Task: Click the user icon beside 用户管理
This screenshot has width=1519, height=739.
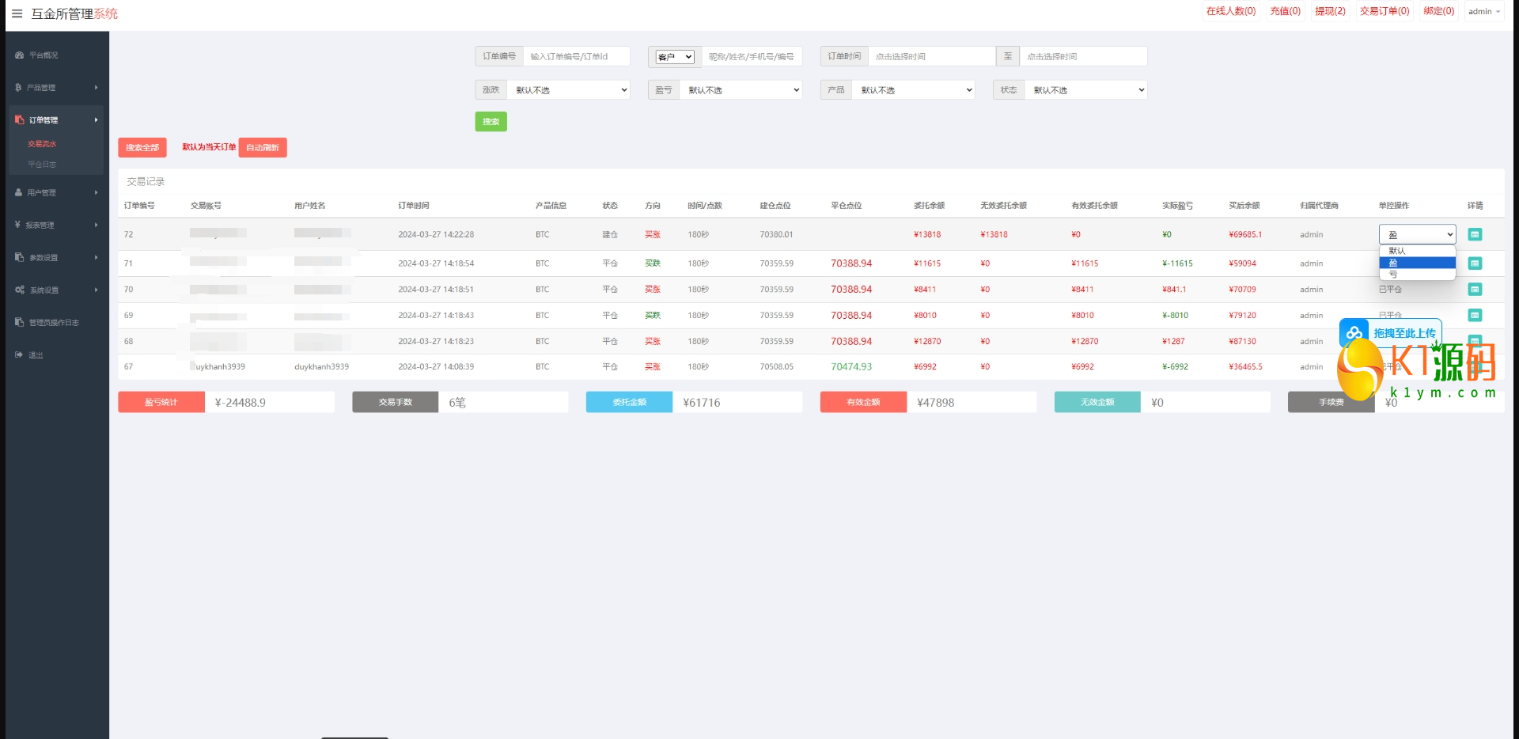Action: [19, 192]
